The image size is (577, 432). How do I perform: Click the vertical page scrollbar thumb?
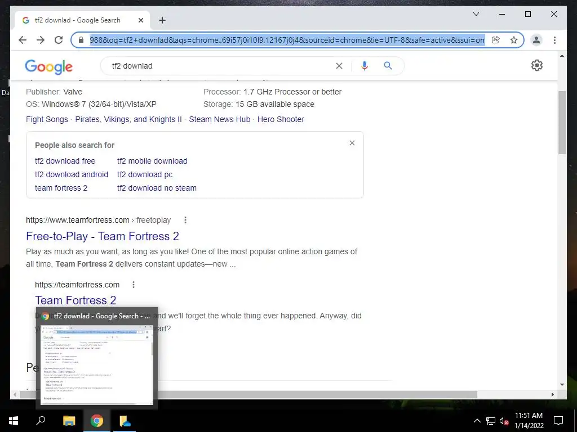click(x=562, y=122)
